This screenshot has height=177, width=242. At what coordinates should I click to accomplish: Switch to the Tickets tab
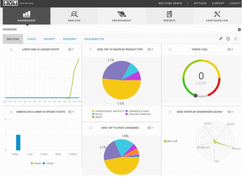[31, 39]
